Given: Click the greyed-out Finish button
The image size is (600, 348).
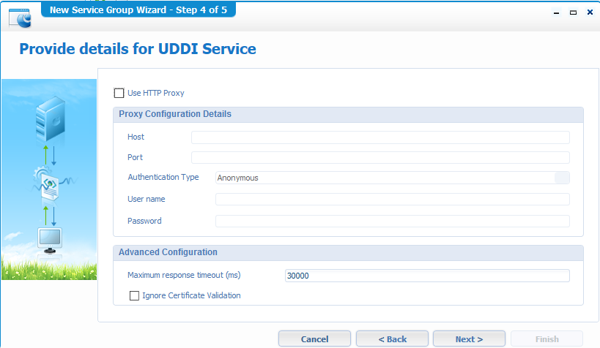Looking at the screenshot, I should click(547, 339).
